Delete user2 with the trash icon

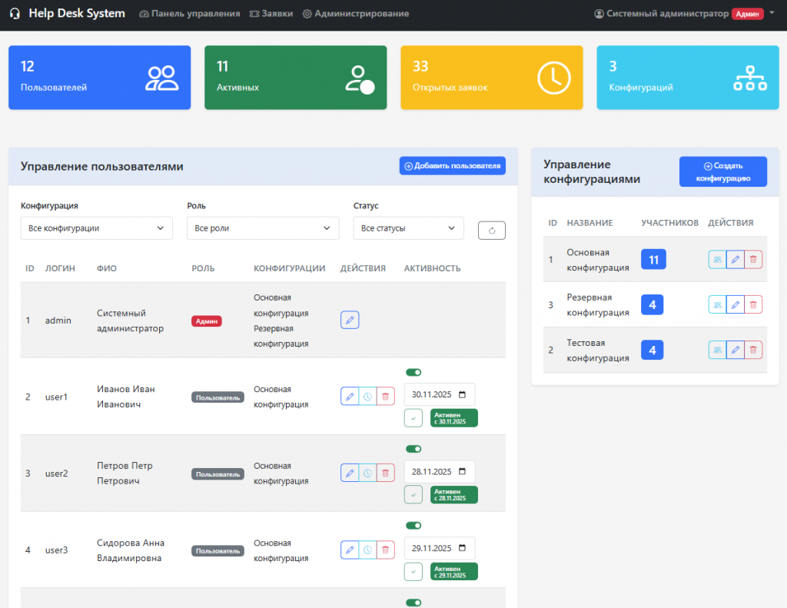point(386,473)
